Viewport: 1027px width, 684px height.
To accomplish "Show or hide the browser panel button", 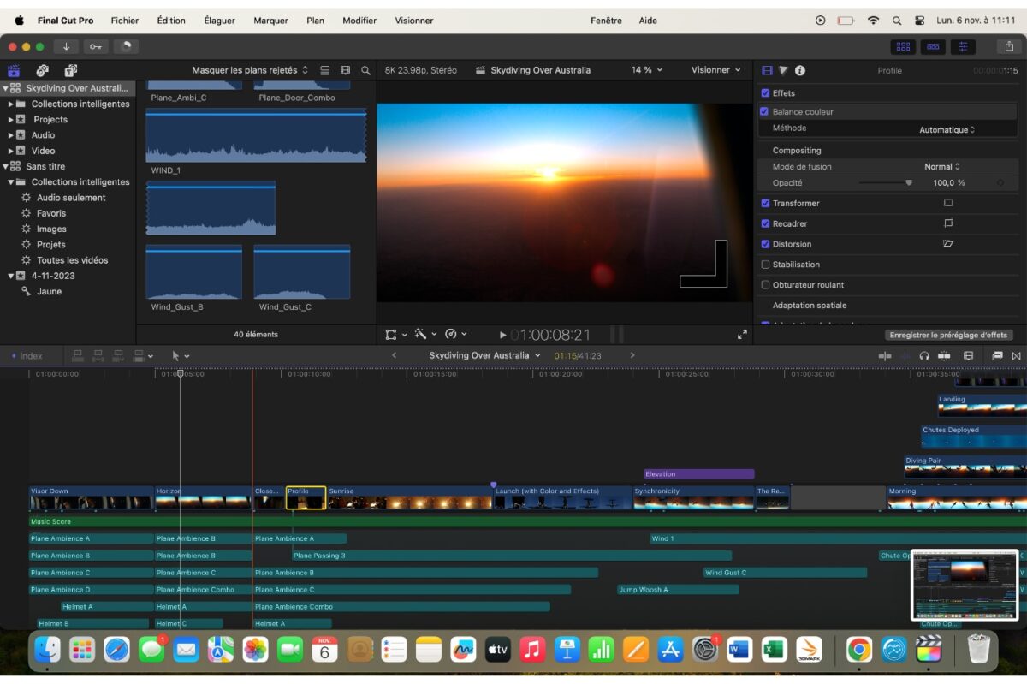I will [902, 46].
